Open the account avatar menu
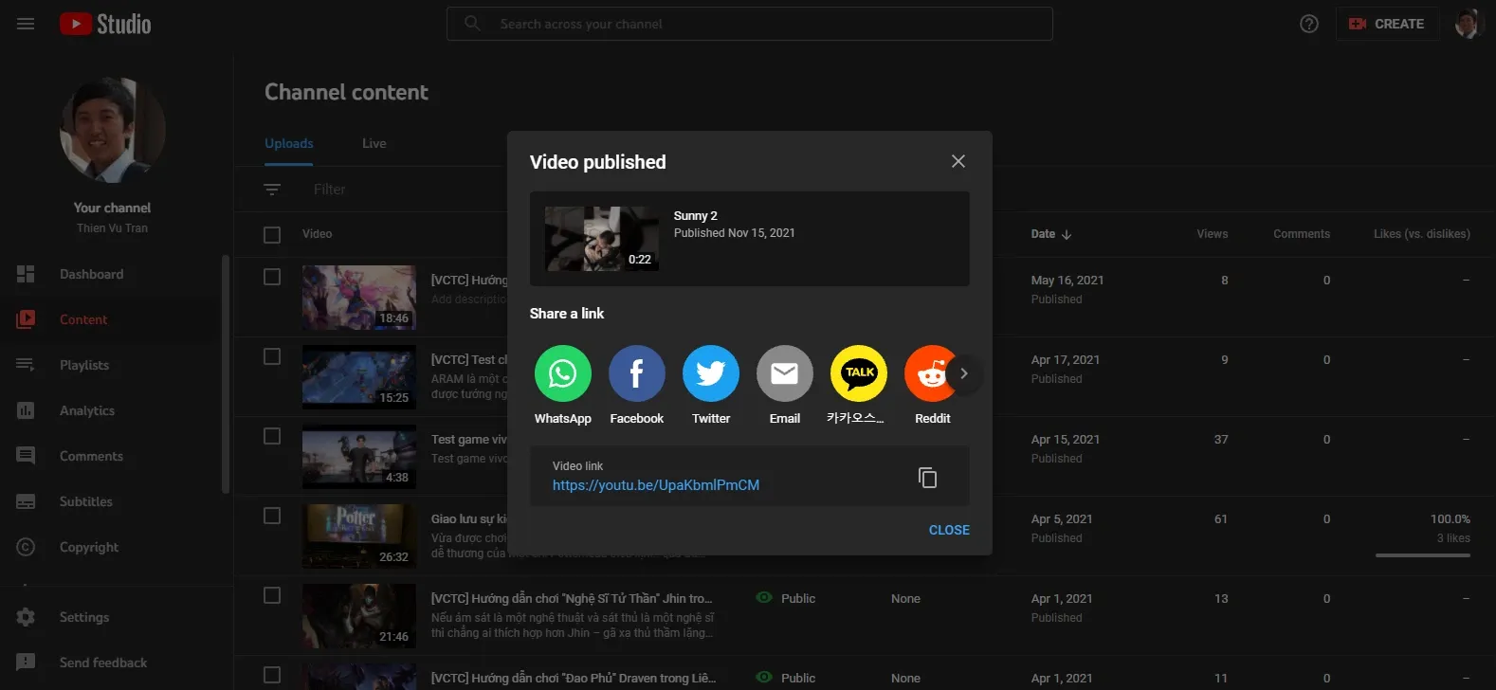The image size is (1496, 690). point(1468,24)
